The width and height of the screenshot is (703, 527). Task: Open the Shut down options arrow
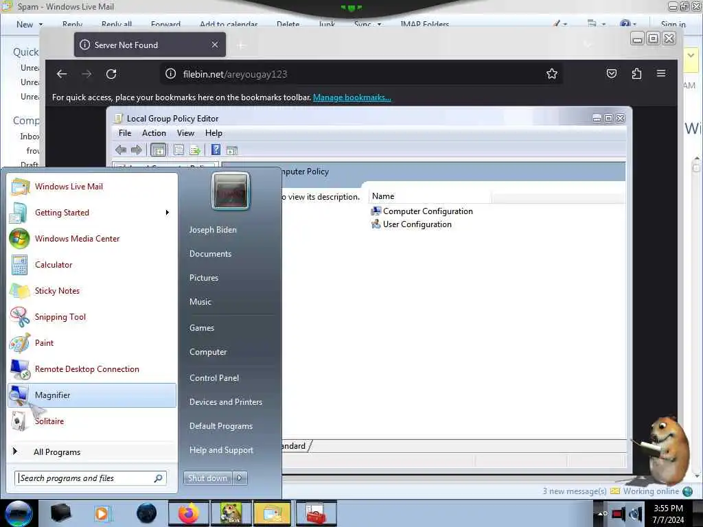[240, 478]
